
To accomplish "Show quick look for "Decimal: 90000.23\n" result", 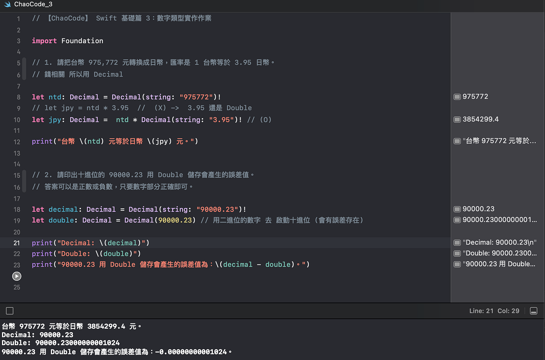I will (x=457, y=243).
